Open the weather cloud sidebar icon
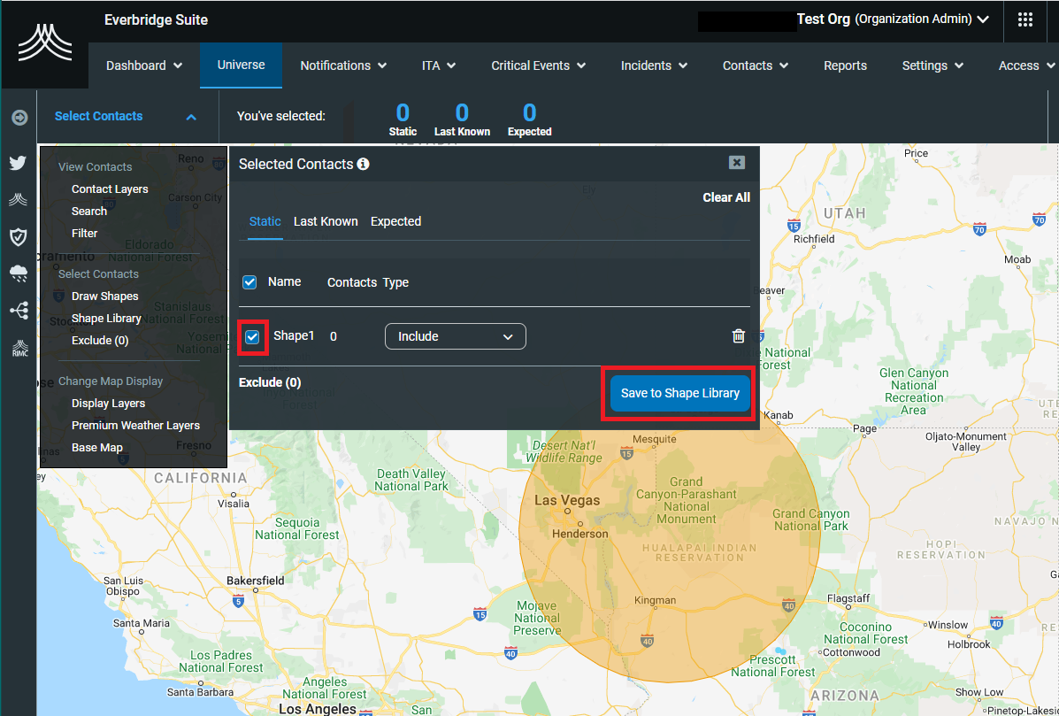1059x716 pixels. [18, 273]
